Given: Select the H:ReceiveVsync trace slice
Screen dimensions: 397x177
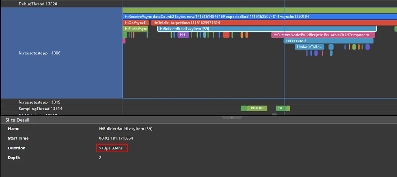Looking at the screenshot, I should [x=260, y=17].
